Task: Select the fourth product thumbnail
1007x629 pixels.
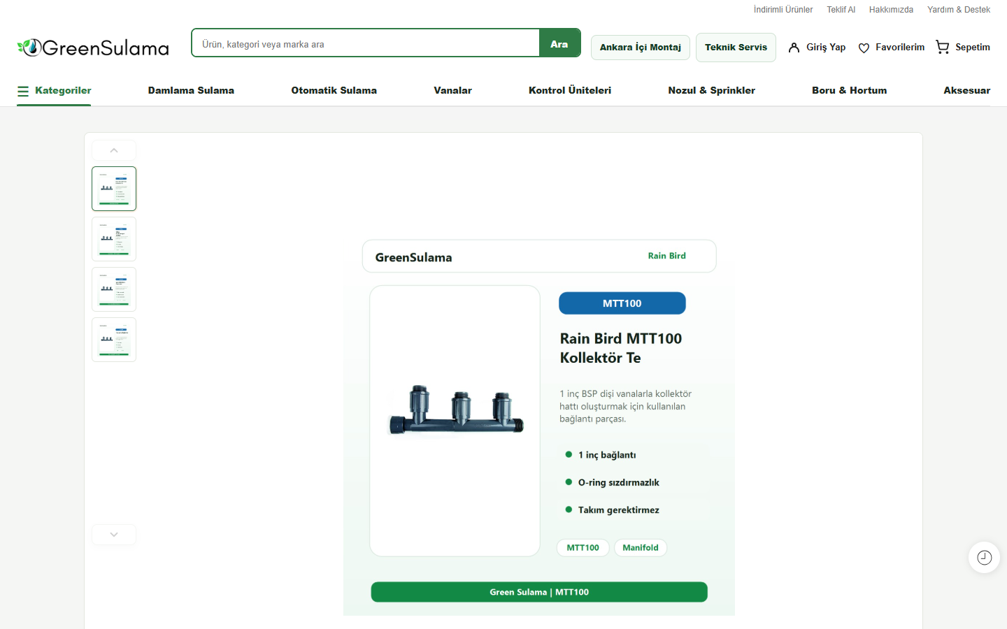Action: (114, 340)
